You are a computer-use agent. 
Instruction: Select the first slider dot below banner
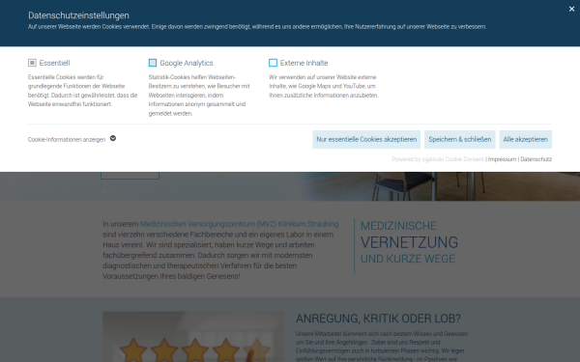[104, 190]
